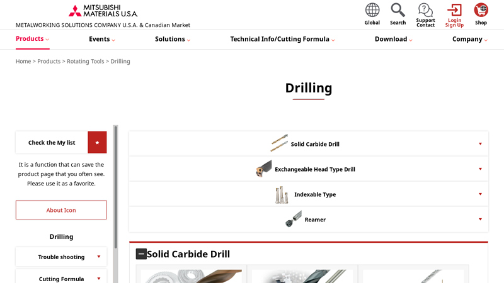
Task: Open Support Contact speech bubble icon
Action: [x=425, y=10]
